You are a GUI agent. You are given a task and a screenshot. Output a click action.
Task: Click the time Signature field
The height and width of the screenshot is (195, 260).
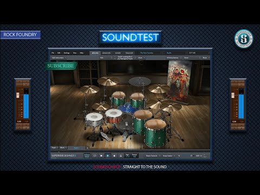128,155
